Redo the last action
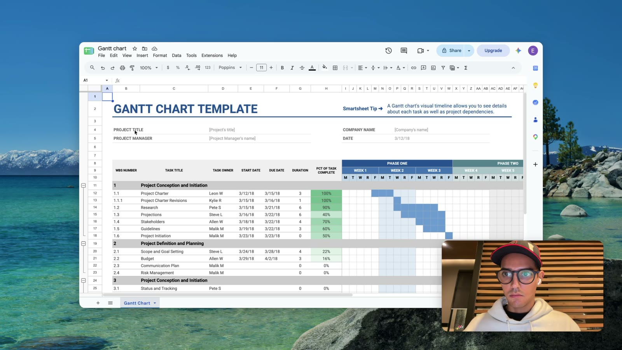 point(112,68)
